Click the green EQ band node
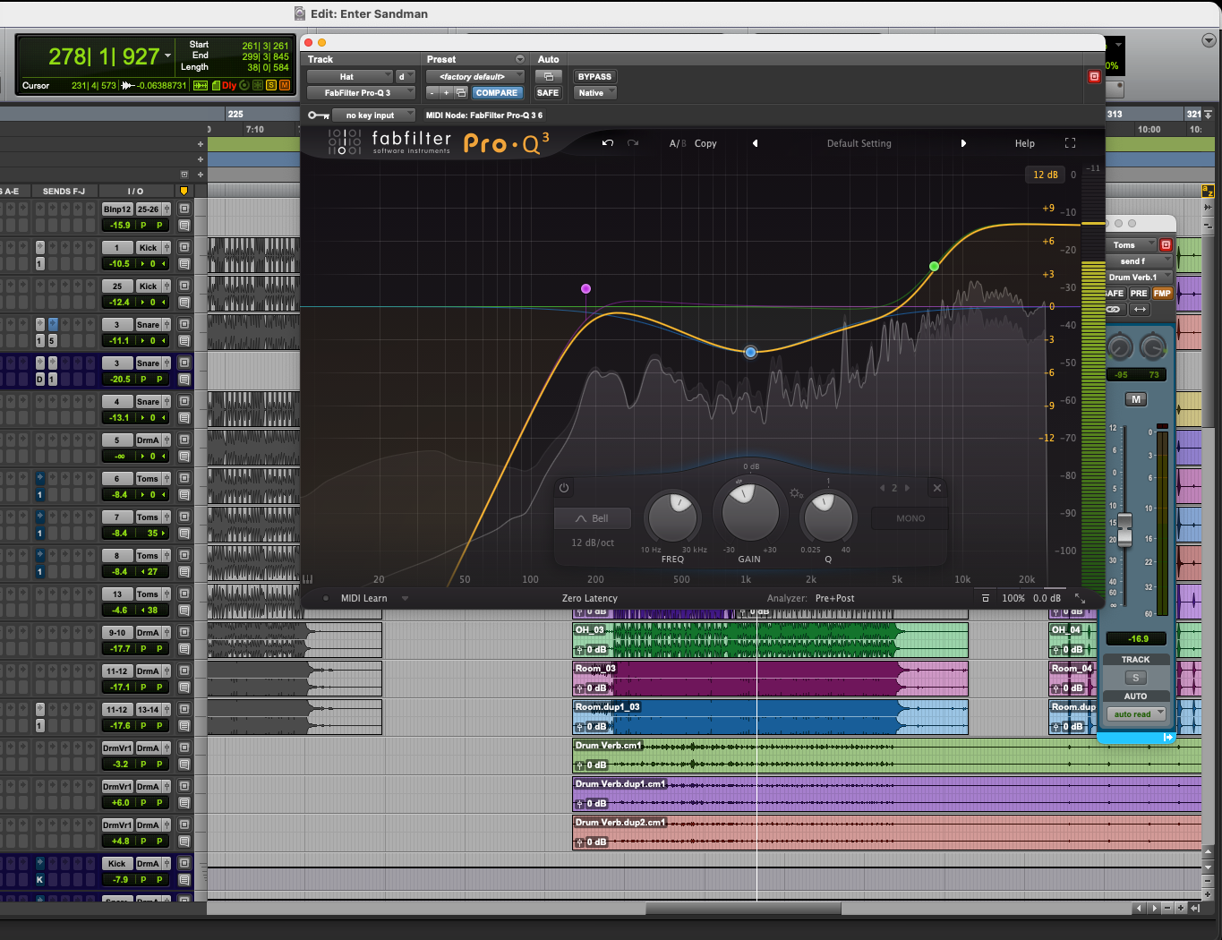Viewport: 1222px width, 940px height. [x=935, y=266]
